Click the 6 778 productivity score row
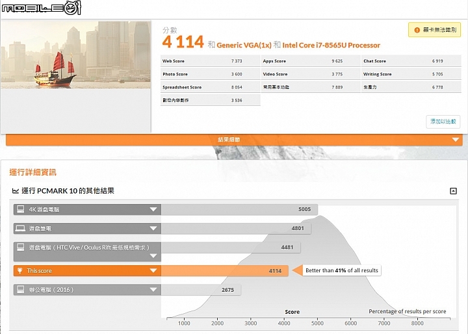 (x=411, y=87)
